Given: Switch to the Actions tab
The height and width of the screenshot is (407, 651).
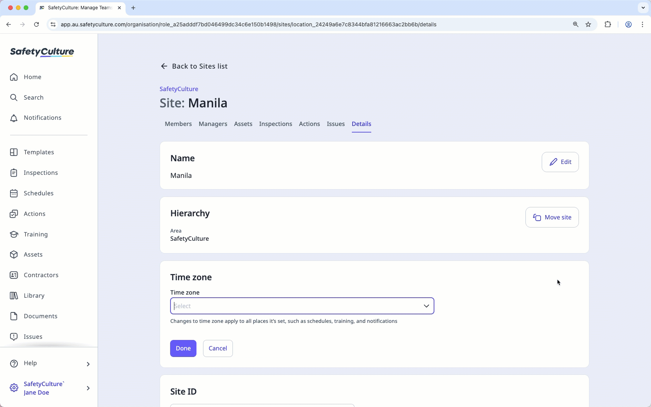Looking at the screenshot, I should [x=310, y=124].
